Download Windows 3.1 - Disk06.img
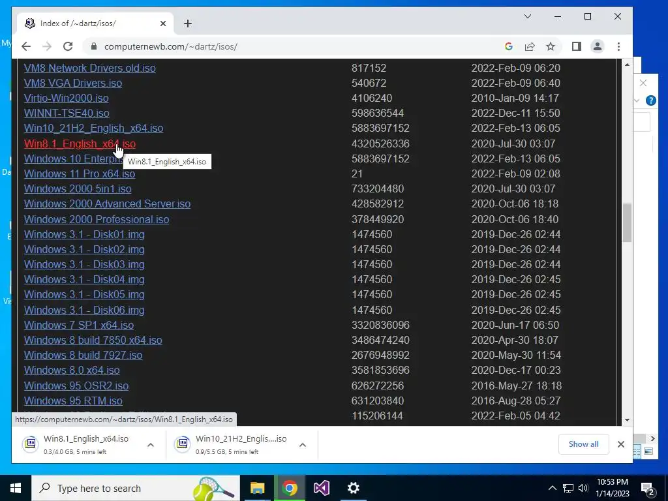The height and width of the screenshot is (501, 668). click(x=84, y=310)
